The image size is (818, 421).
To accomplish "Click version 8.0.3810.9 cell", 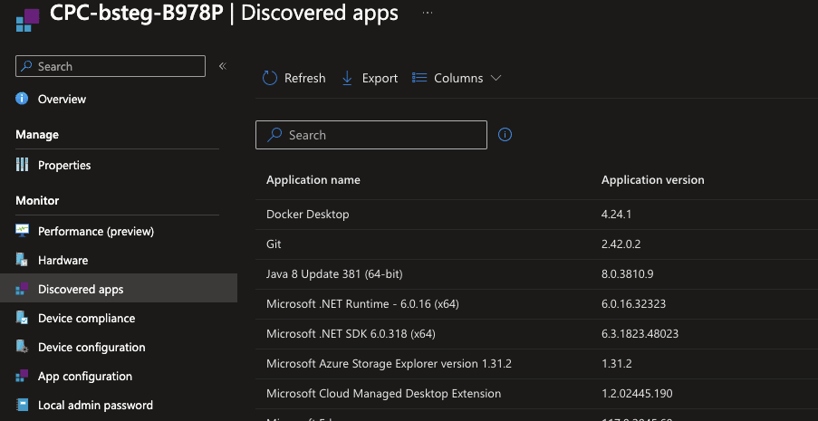I will click(x=628, y=274).
